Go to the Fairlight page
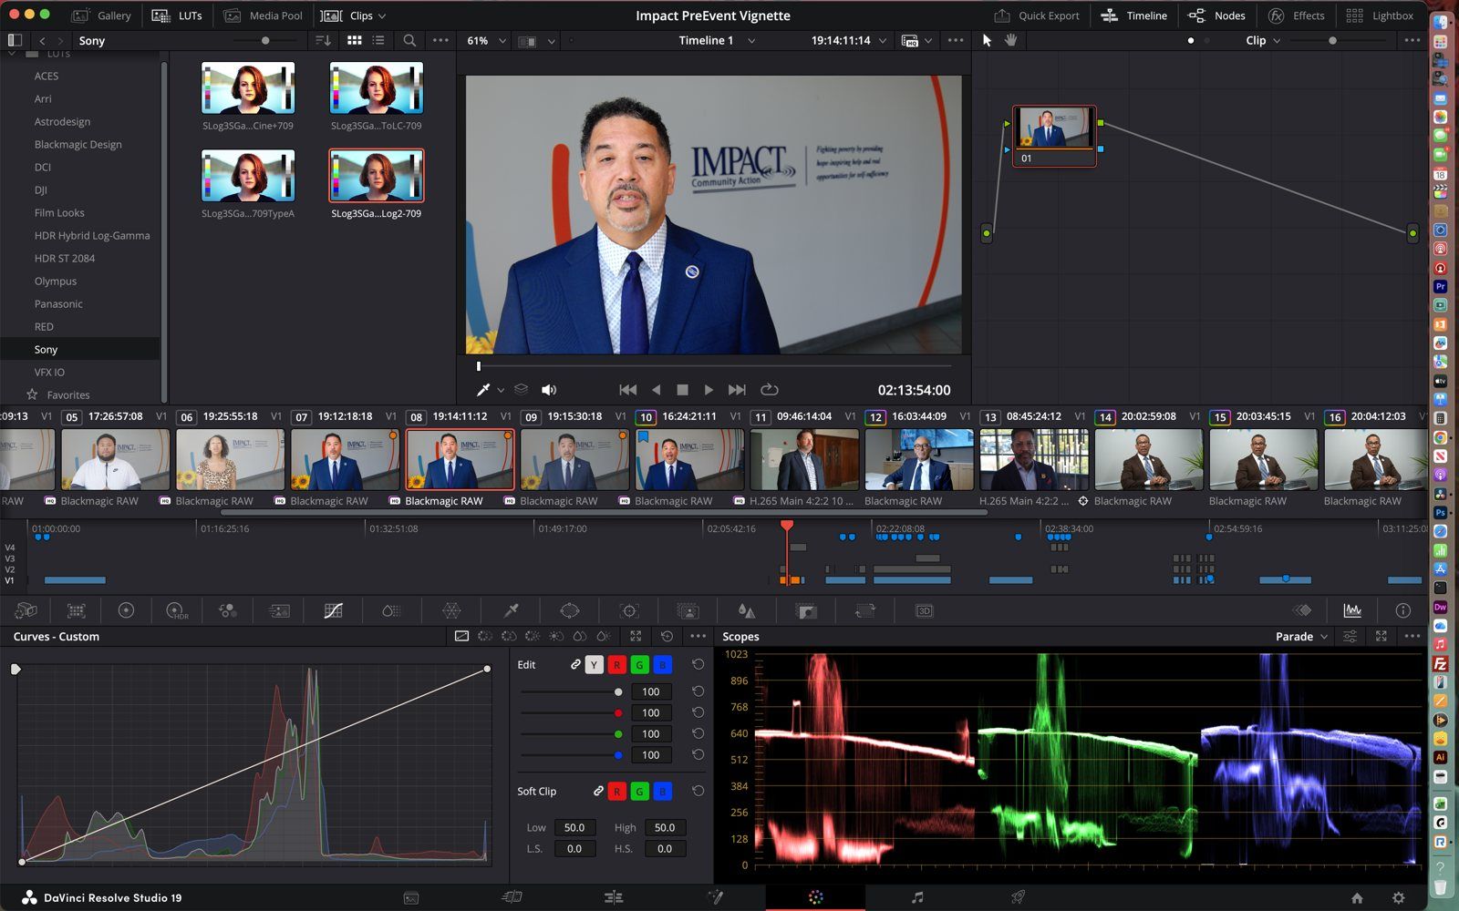 click(x=917, y=897)
